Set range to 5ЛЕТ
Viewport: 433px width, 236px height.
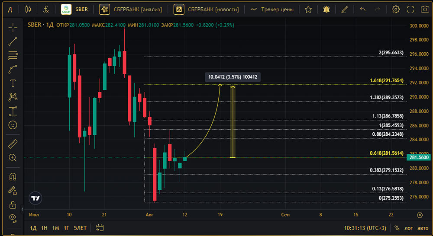(81, 228)
